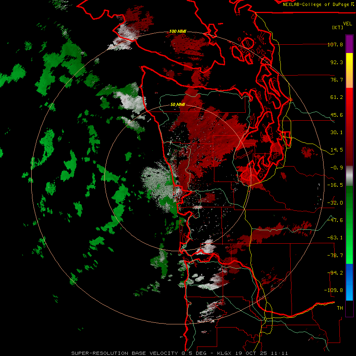356x356 pixels.
Task: Click the 100 NMI range ring label
Action: coord(178,31)
